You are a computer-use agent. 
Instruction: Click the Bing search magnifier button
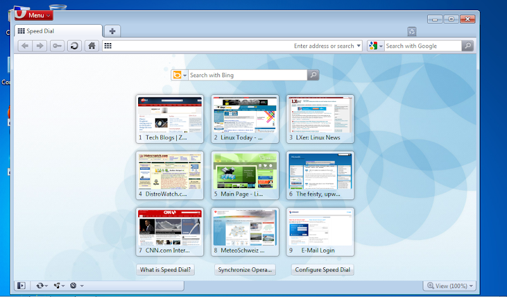(x=313, y=75)
